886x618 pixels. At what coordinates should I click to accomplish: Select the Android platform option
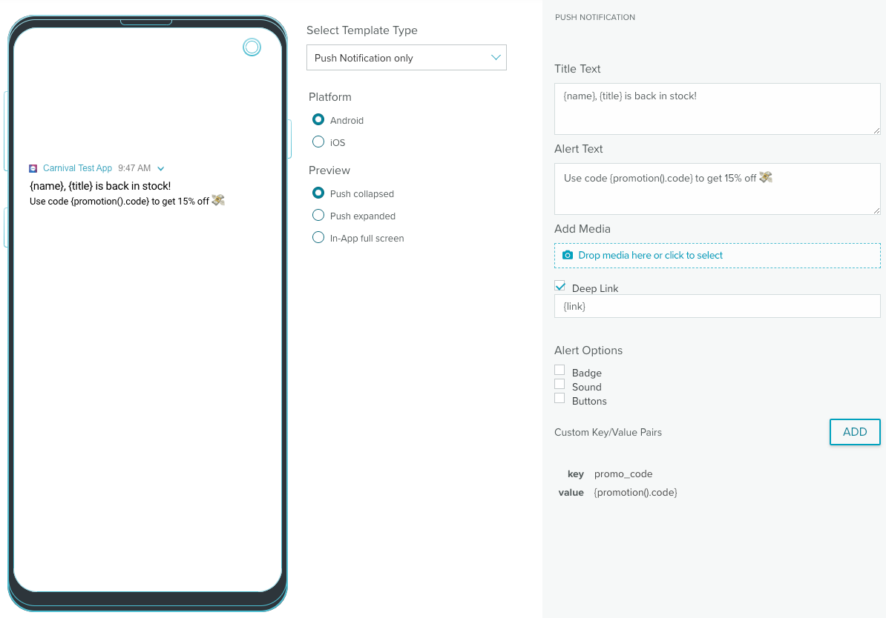(318, 119)
